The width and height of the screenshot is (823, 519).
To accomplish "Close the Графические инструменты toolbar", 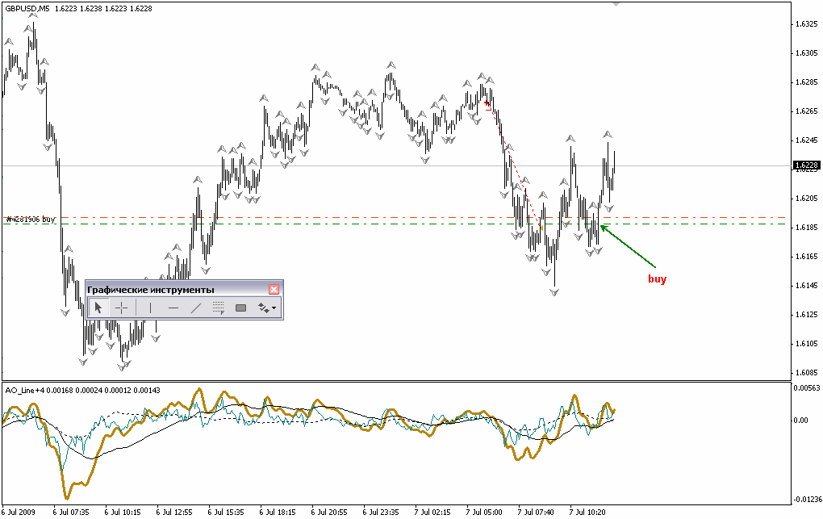I will [274, 289].
